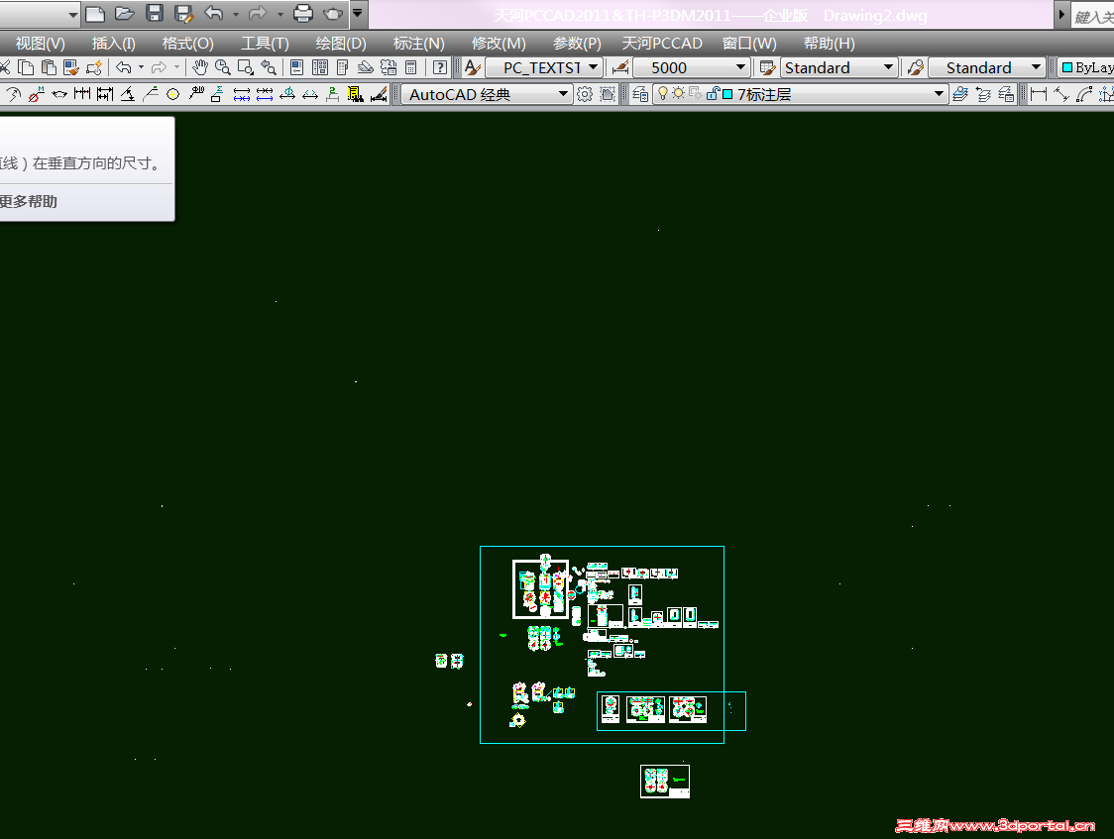Open the customize quick access toolbar arrow
This screenshot has height=839, width=1114.
pos(358,13)
